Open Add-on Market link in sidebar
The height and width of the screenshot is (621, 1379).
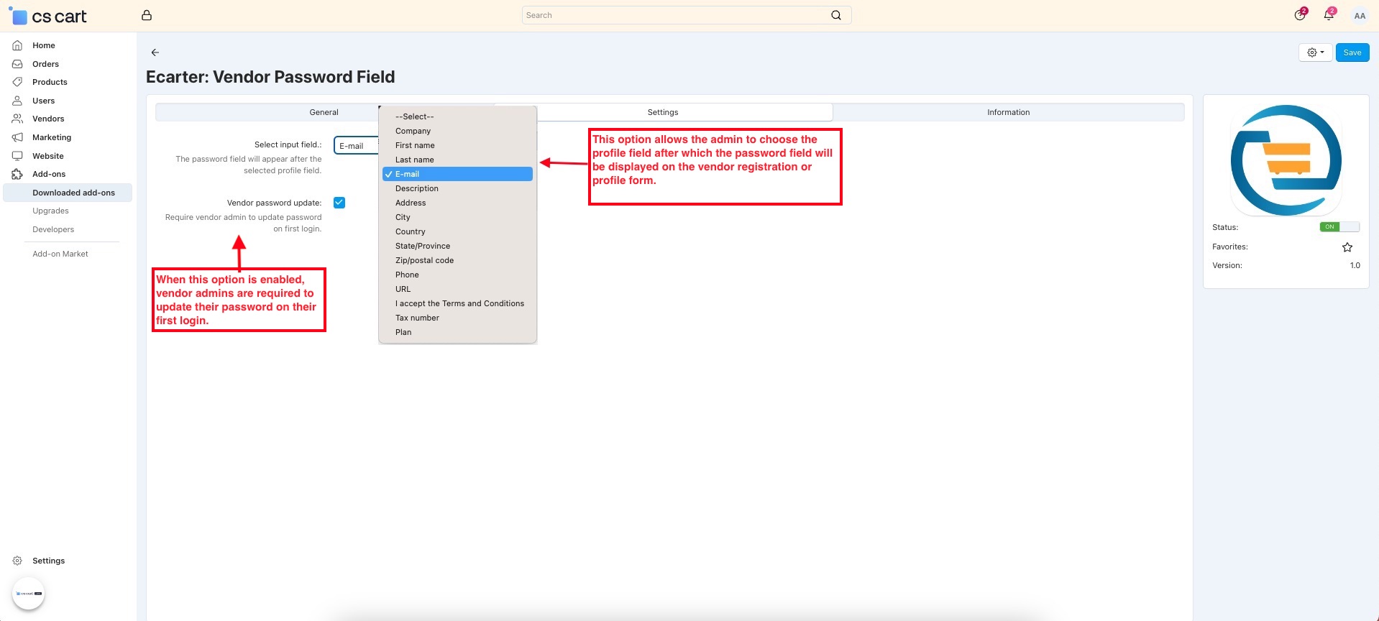pos(60,254)
